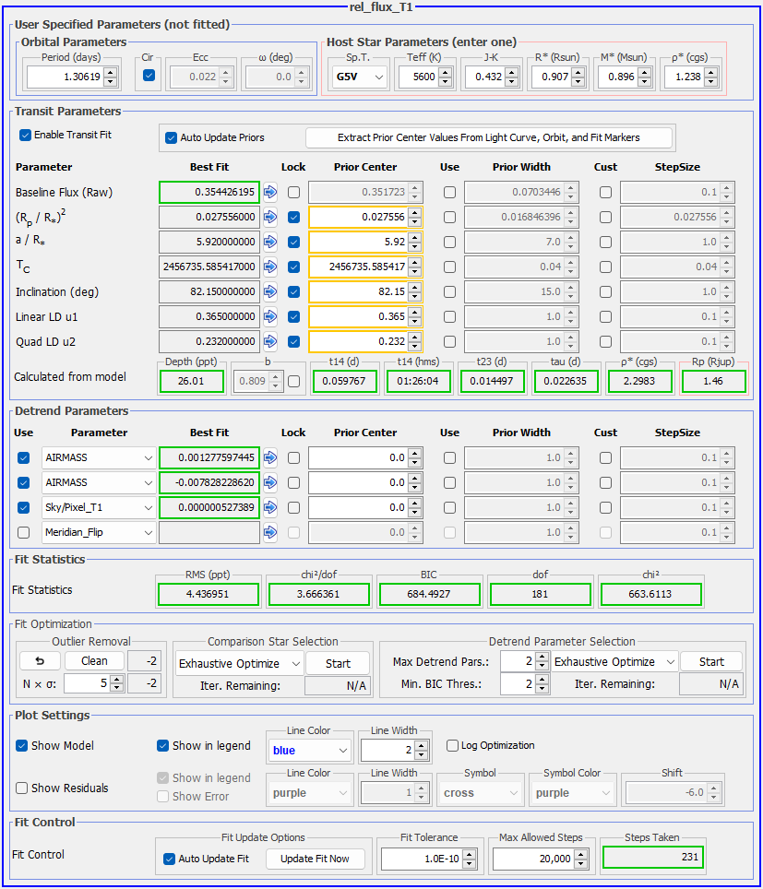Screen dimensions: 763x889
Task: Increase the Period (days) spinner value
Action: [111, 73]
